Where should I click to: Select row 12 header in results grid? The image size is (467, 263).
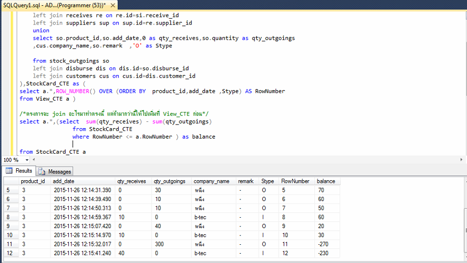click(10, 253)
